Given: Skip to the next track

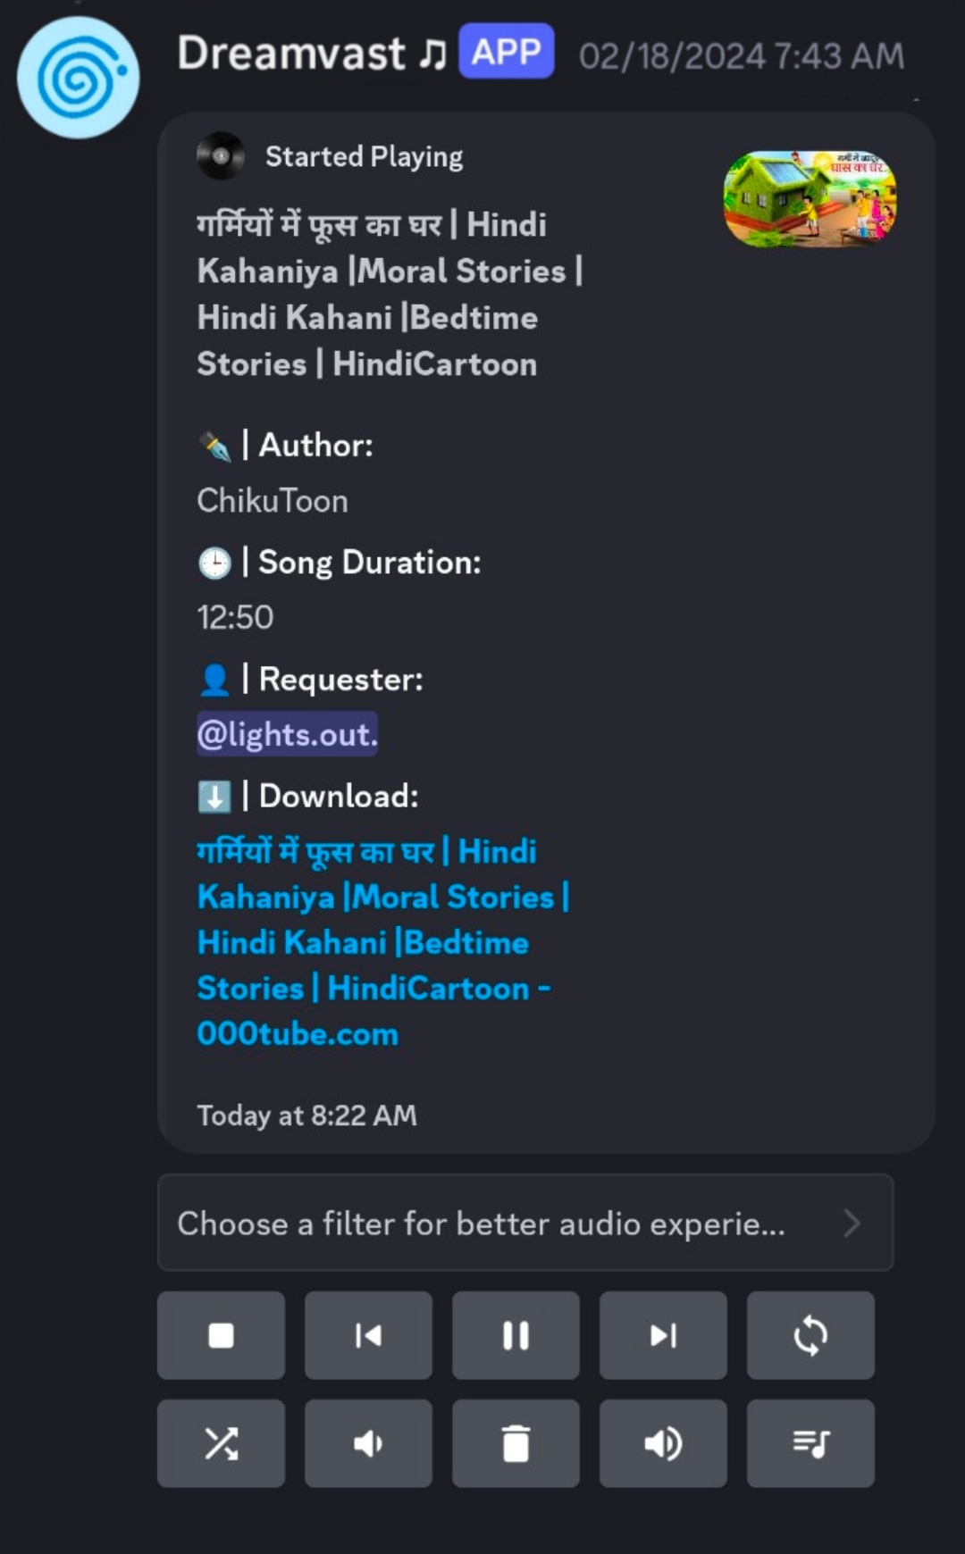Looking at the screenshot, I should (663, 1335).
